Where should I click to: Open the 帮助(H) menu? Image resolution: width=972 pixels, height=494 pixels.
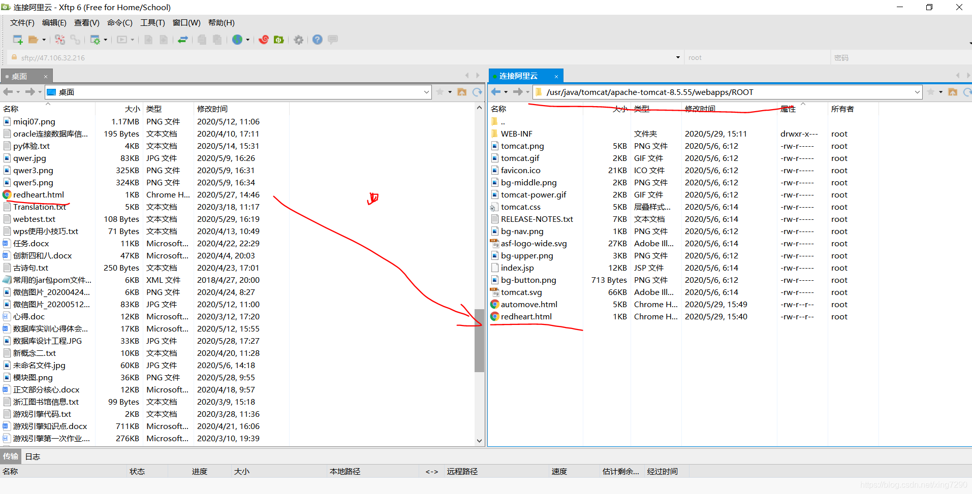point(222,23)
